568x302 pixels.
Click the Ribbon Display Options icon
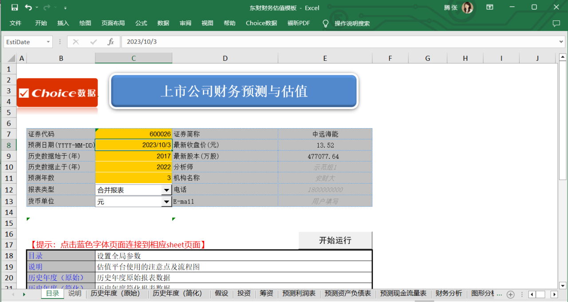coord(490,8)
